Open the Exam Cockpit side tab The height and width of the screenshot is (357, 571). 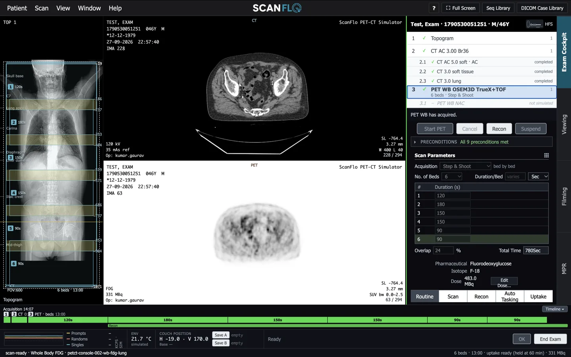pos(564,52)
